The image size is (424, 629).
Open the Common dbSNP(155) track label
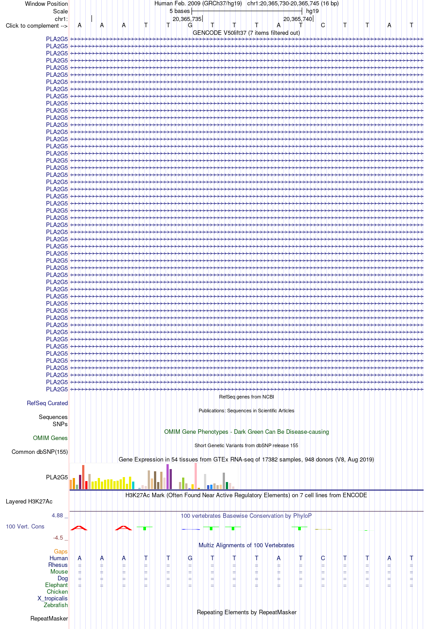pyautogui.click(x=40, y=452)
